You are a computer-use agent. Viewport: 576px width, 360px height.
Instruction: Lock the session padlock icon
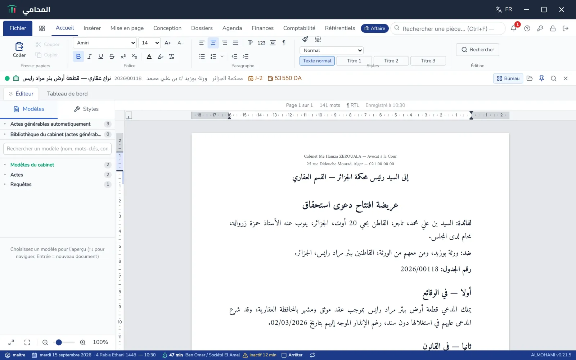click(x=553, y=28)
